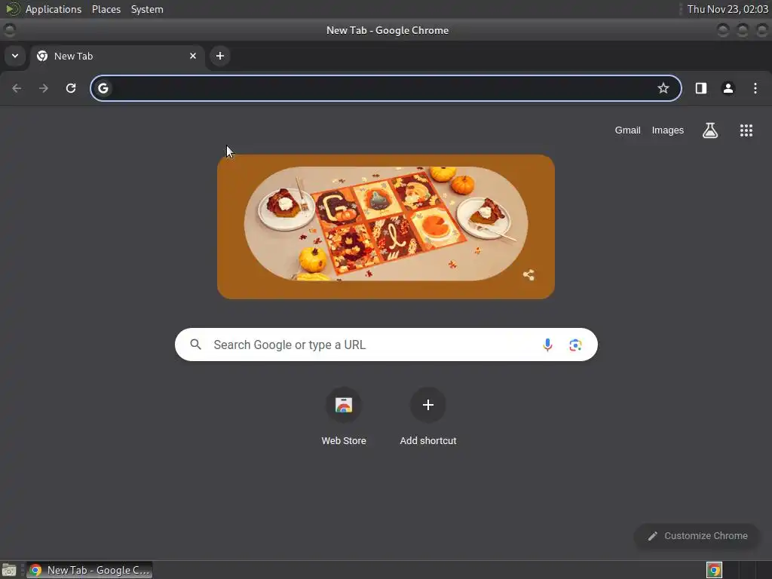The height and width of the screenshot is (579, 772).
Task: Click the Customize Chrome button
Action: click(x=697, y=536)
